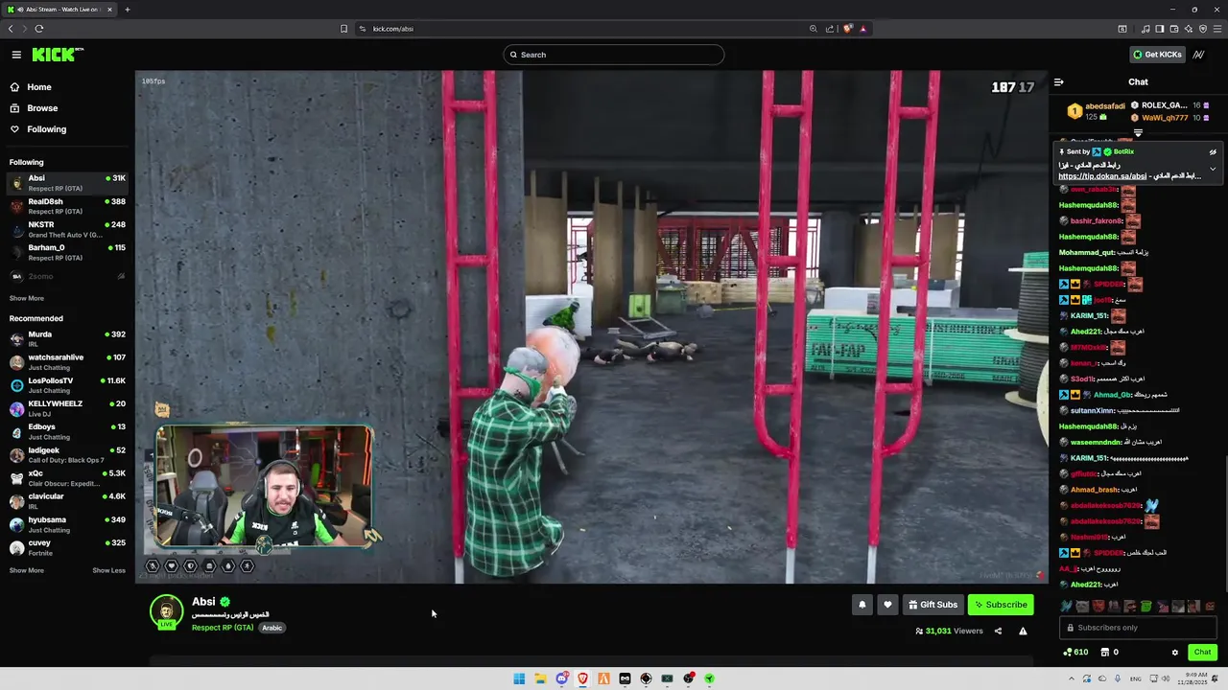Click the green Chat send button
The height and width of the screenshot is (690, 1228).
tap(1202, 652)
